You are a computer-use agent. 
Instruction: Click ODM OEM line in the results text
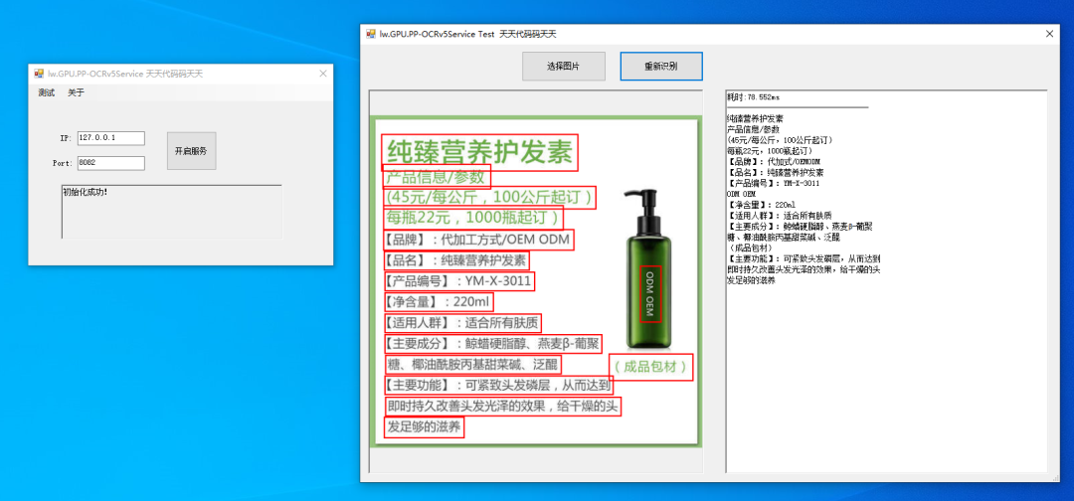tap(741, 195)
